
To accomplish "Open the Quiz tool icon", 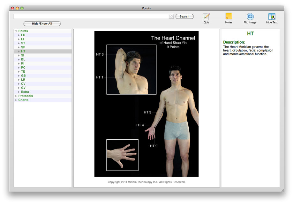I will point(206,17).
